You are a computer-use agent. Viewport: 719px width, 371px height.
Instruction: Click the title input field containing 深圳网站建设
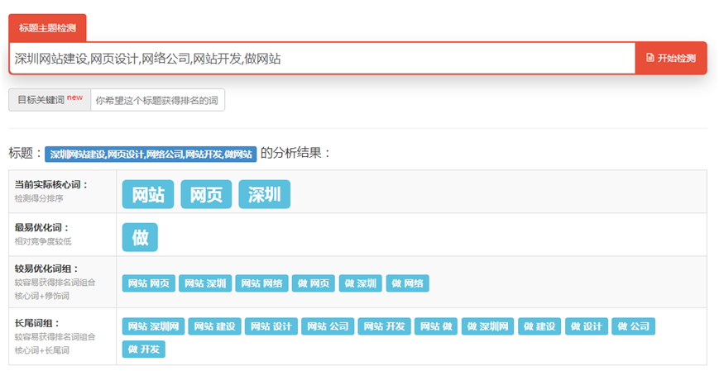click(321, 59)
